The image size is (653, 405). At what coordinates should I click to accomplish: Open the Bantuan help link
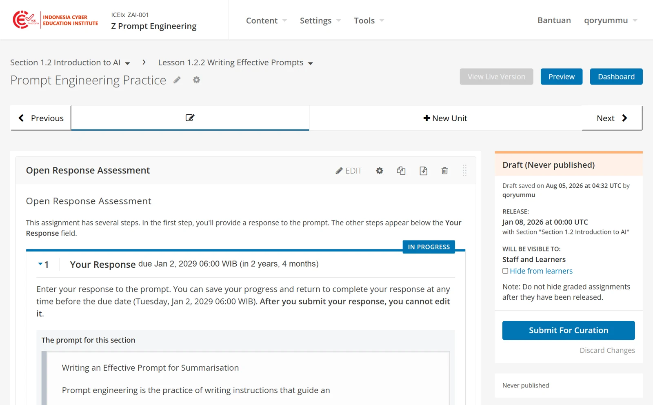tap(554, 20)
